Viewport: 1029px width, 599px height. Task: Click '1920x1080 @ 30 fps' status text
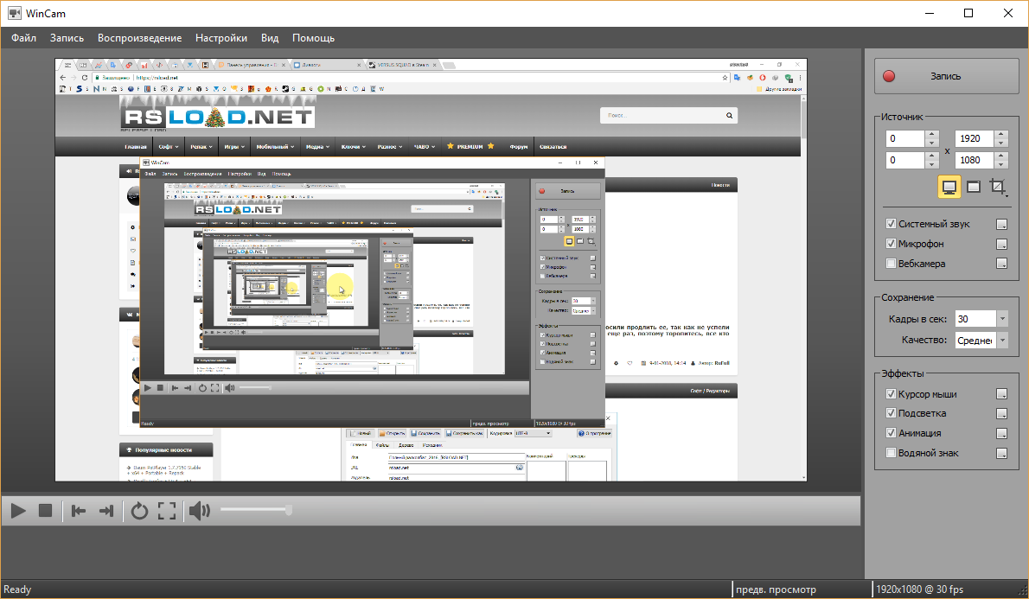(919, 589)
